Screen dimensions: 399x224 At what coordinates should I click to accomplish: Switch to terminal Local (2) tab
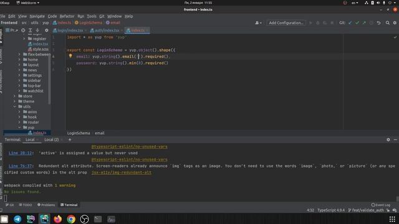pyautogui.click(x=51, y=139)
